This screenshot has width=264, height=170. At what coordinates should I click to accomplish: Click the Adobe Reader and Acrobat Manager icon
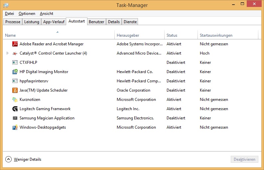tap(15, 44)
